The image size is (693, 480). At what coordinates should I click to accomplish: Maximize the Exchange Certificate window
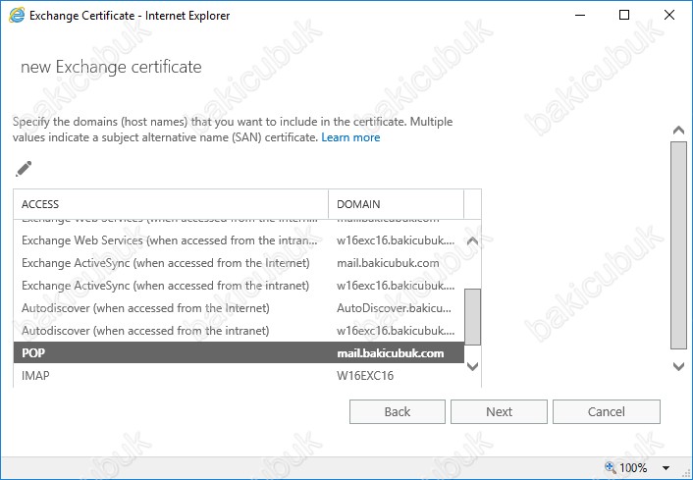624,15
